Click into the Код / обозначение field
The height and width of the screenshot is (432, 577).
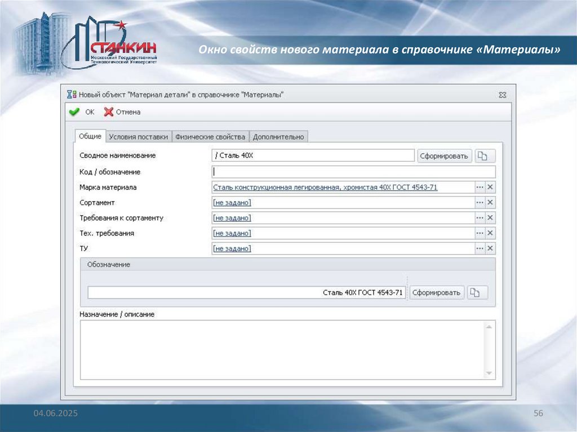pos(354,172)
